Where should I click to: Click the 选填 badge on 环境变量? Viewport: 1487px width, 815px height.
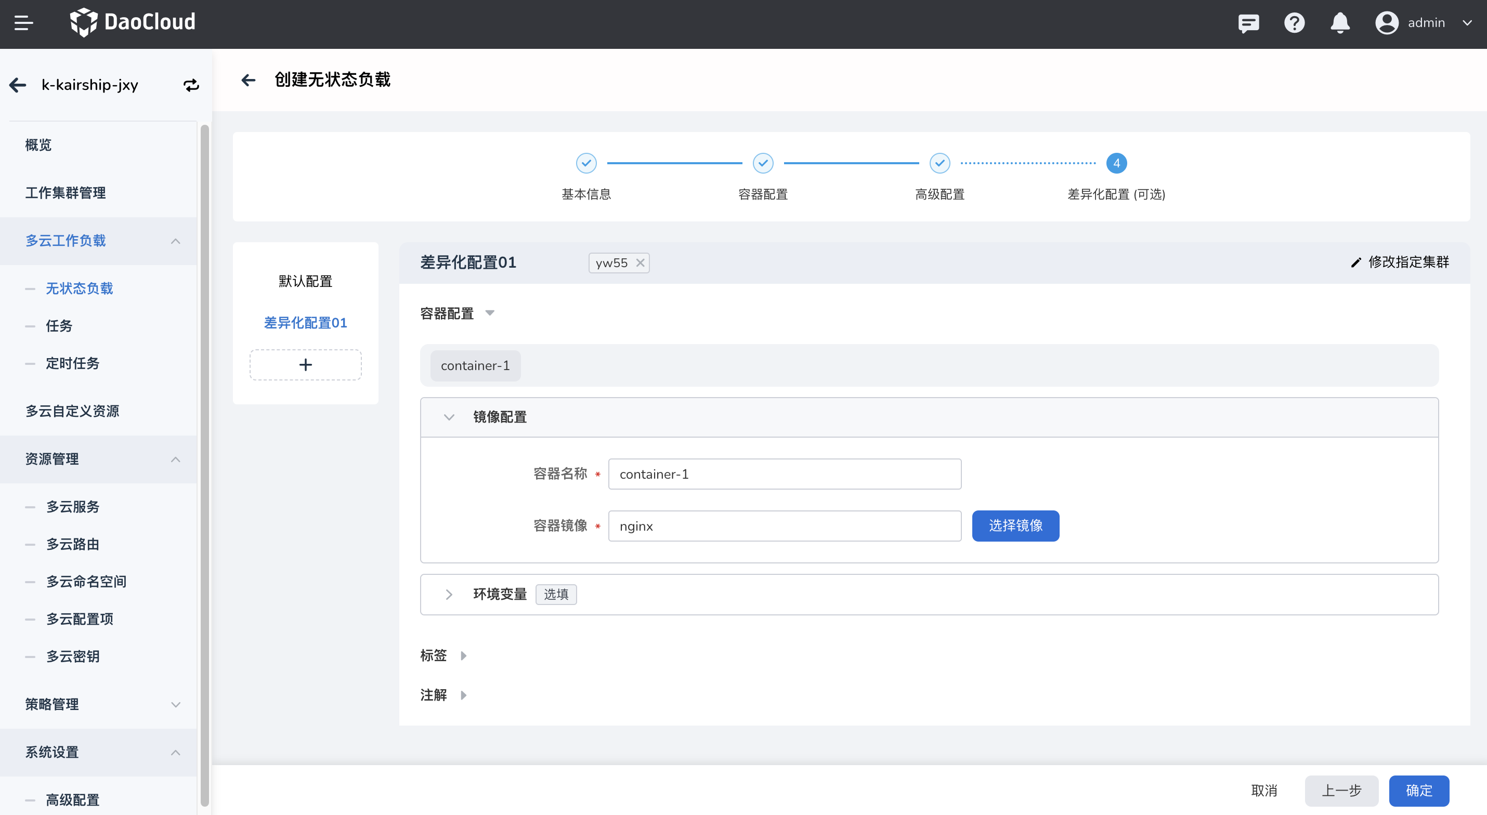coord(556,594)
